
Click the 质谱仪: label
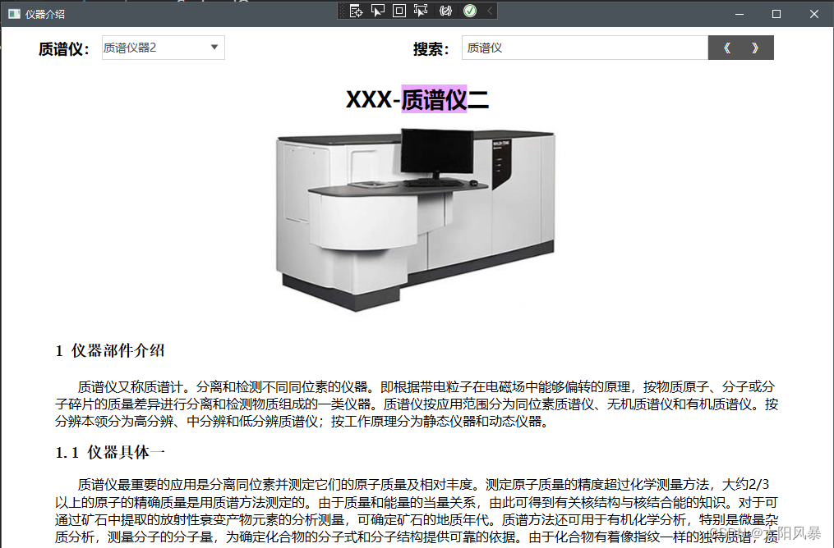coord(64,49)
